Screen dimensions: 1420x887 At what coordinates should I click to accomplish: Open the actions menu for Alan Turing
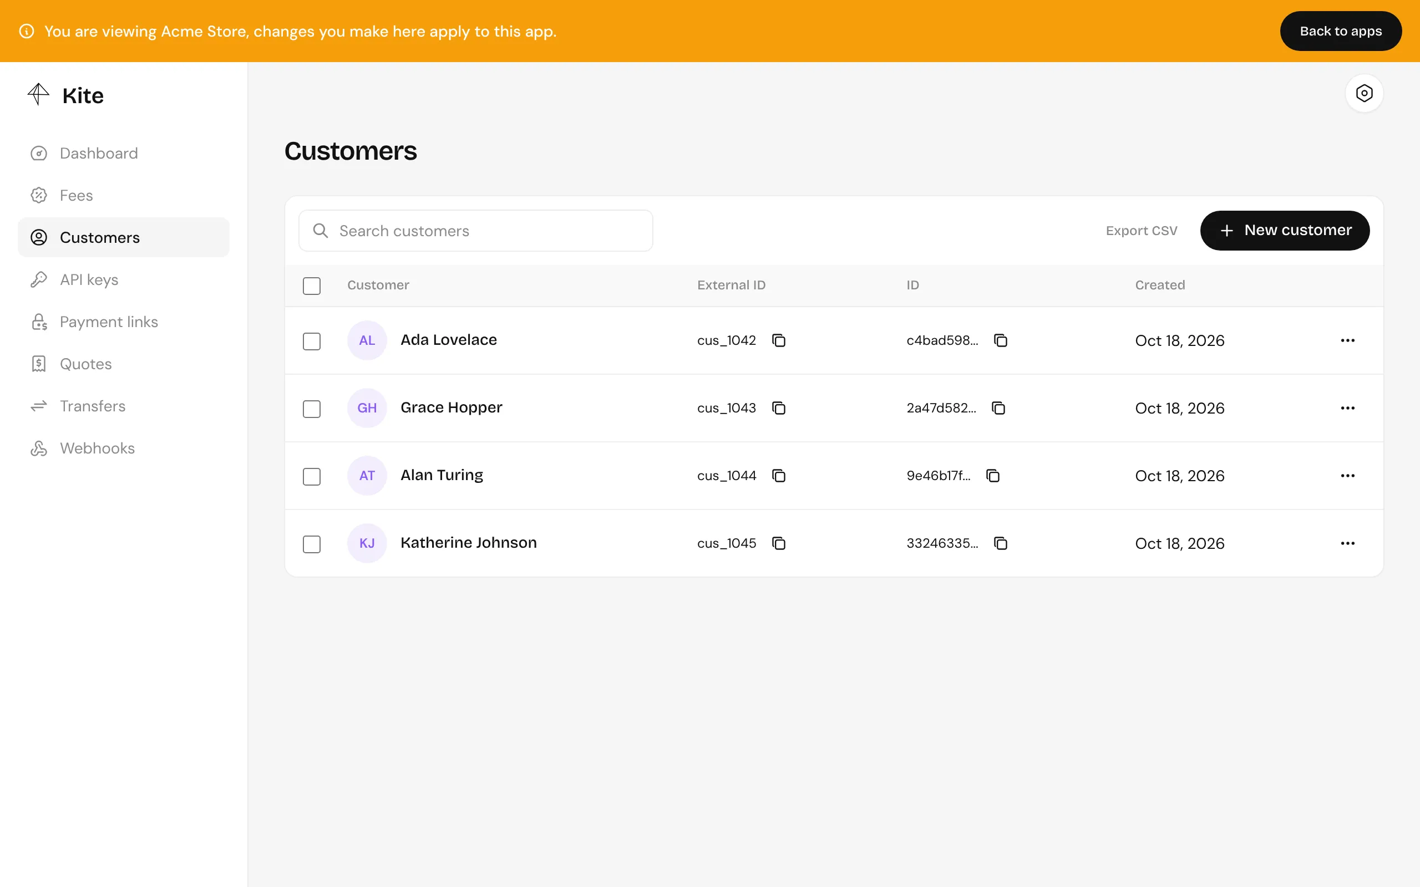(1347, 476)
